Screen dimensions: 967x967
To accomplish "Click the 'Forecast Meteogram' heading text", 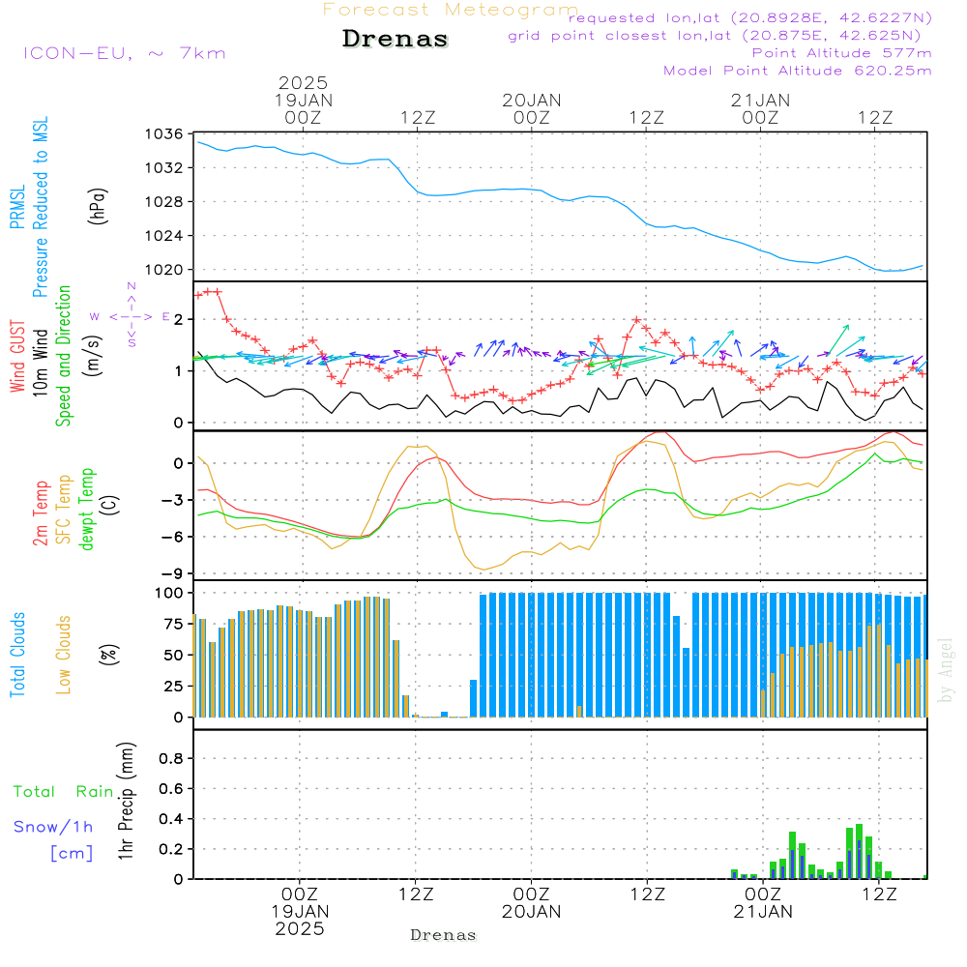I will click(451, 10).
